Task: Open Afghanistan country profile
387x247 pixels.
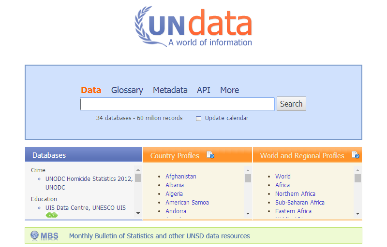Action: click(x=181, y=177)
